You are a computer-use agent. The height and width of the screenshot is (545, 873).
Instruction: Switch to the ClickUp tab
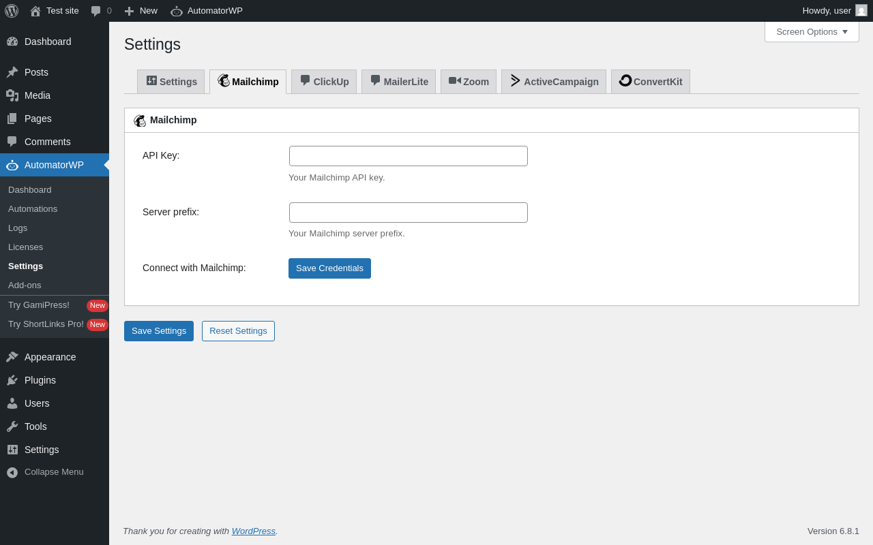coord(324,82)
